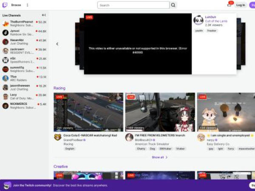Open summit1g channel avatar
Image resolution: width=255 pixels, height=191 pixels.
click(x=6, y=69)
